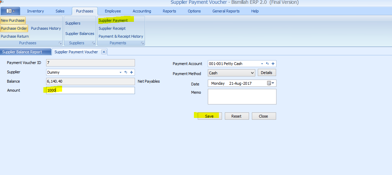The width and height of the screenshot is (392, 175).
Task: Open the Purchases group dialog launcher
Action: click(x=60, y=43)
